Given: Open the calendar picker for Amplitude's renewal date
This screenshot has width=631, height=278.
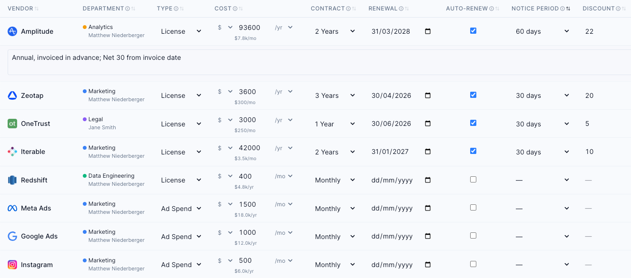Looking at the screenshot, I should (427, 31).
